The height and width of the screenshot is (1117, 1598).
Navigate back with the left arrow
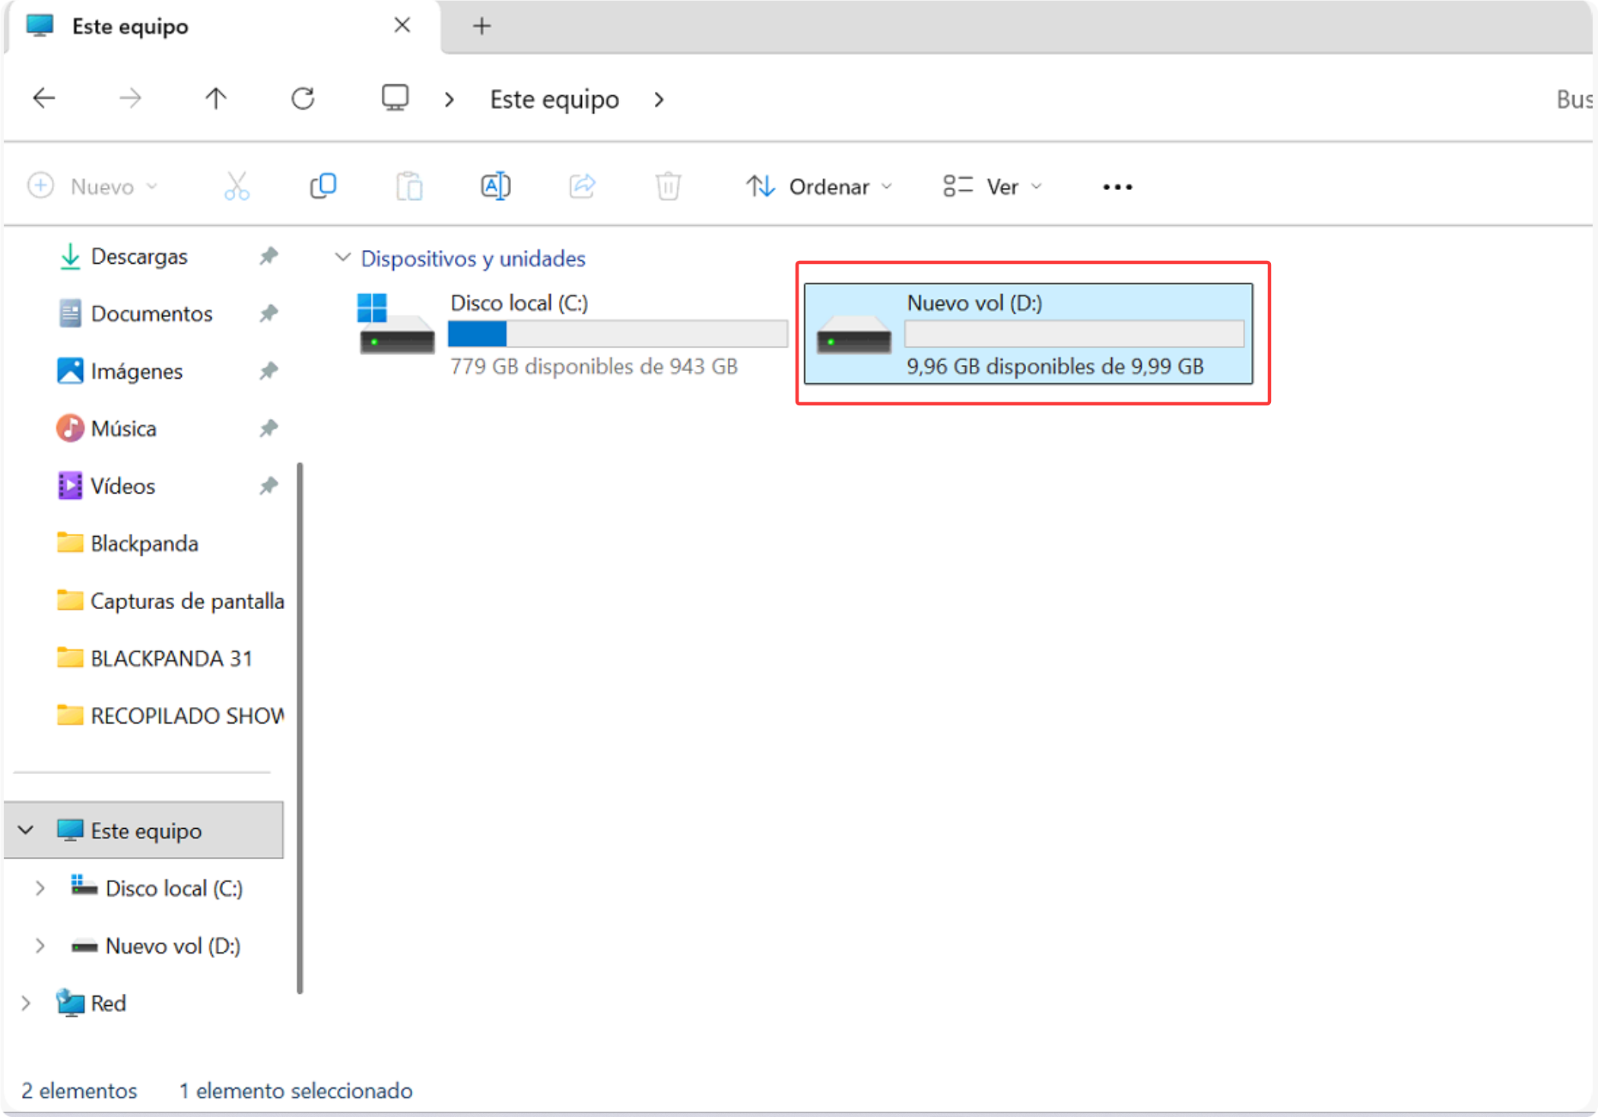point(44,99)
